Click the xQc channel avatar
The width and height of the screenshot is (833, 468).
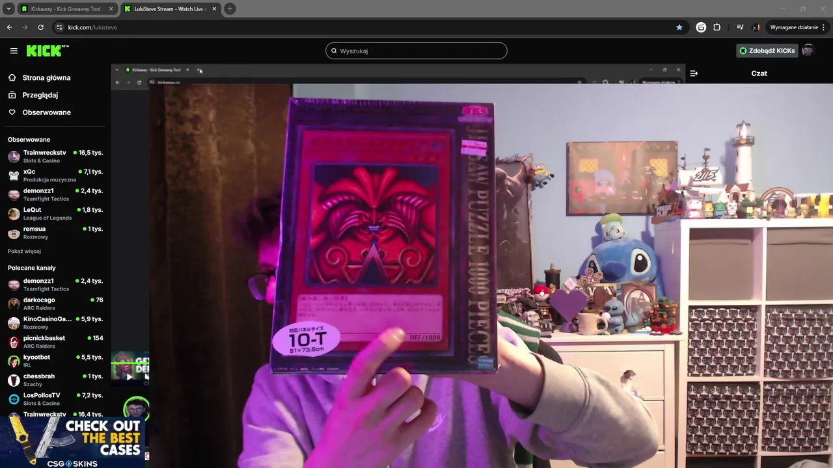(14, 175)
